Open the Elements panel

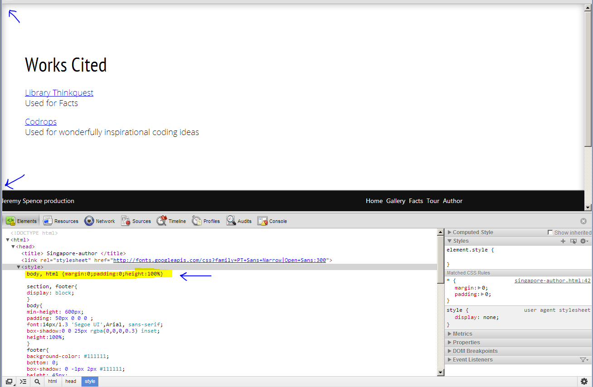point(21,221)
